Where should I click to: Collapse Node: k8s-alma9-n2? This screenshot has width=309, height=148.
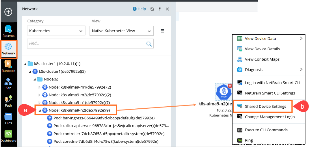(x=40, y=110)
